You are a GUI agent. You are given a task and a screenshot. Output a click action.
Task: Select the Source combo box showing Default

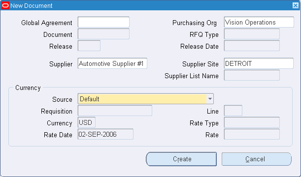[x=146, y=99]
